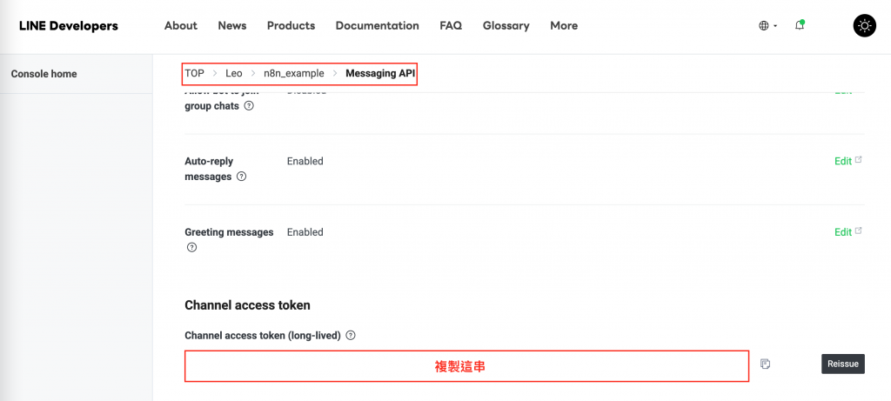Open the language globe dropdown
This screenshot has width=891, height=401.
[x=767, y=25]
